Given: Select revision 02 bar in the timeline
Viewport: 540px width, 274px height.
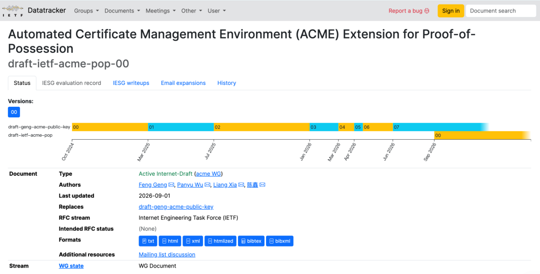Looking at the screenshot, I should (261, 127).
